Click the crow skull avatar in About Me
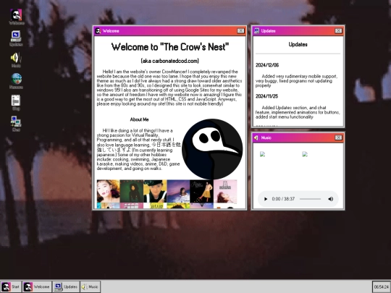 (212, 149)
